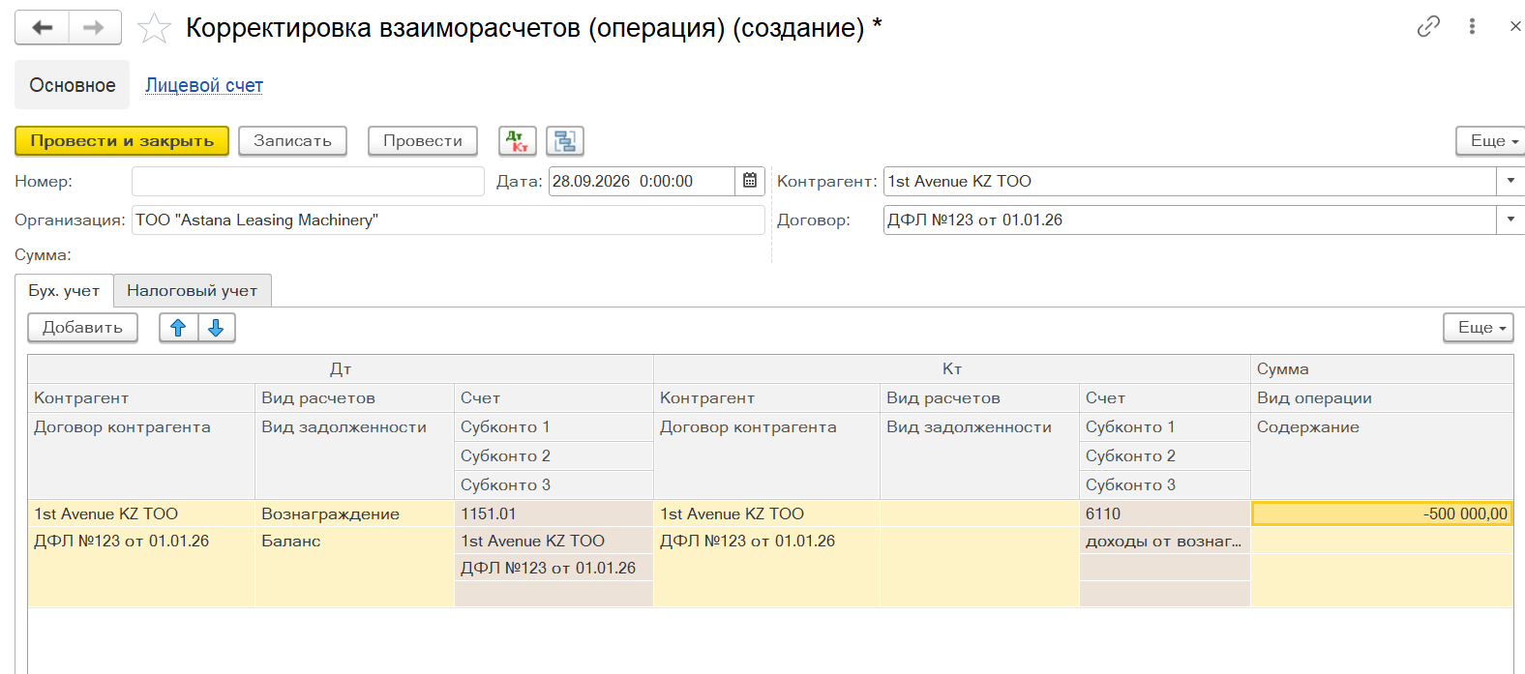1525x674 pixels.
Task: Close the form with X icon
Action: click(1515, 27)
